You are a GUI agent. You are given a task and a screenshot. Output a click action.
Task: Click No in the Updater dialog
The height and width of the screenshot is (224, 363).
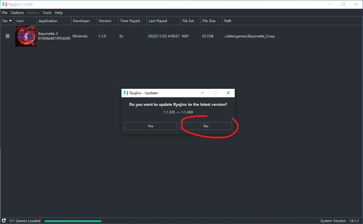206,126
